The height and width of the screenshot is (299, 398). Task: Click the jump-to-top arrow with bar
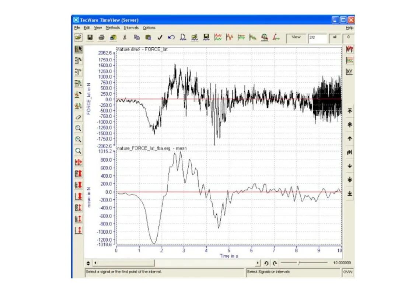coord(350,111)
